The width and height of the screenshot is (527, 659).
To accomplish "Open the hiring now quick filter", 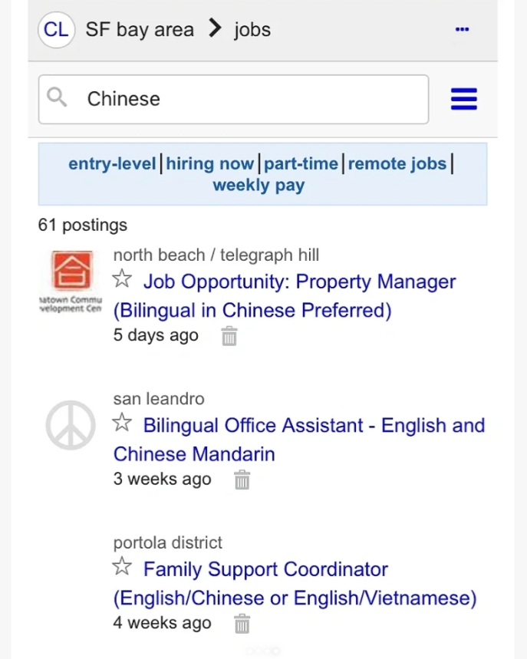I will point(209,163).
